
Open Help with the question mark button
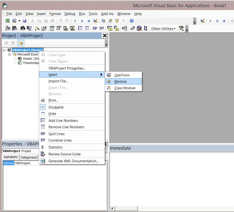131,20
